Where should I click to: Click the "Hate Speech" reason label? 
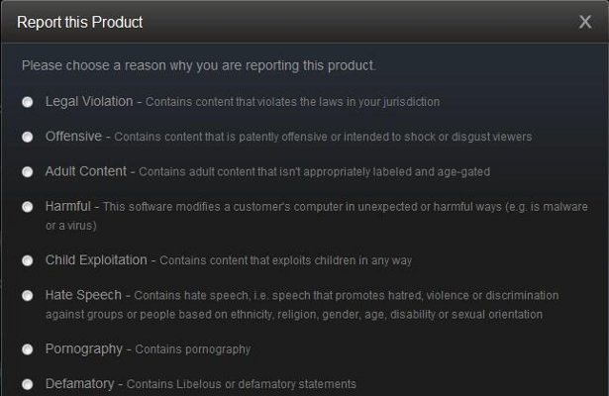[83, 295]
